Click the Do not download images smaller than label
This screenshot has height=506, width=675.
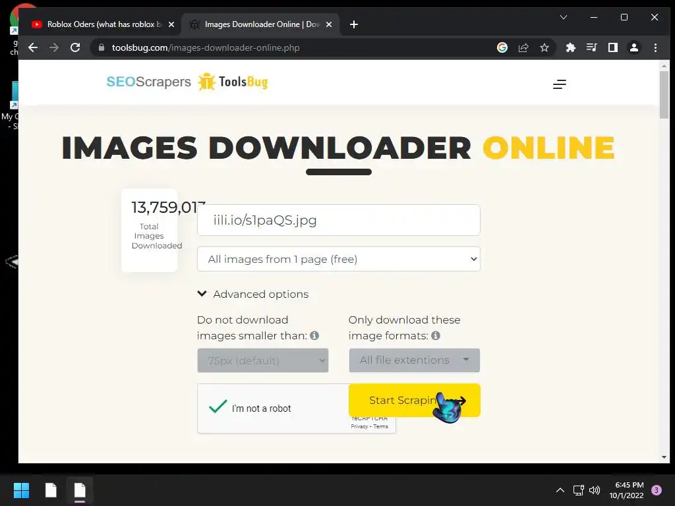click(x=252, y=328)
